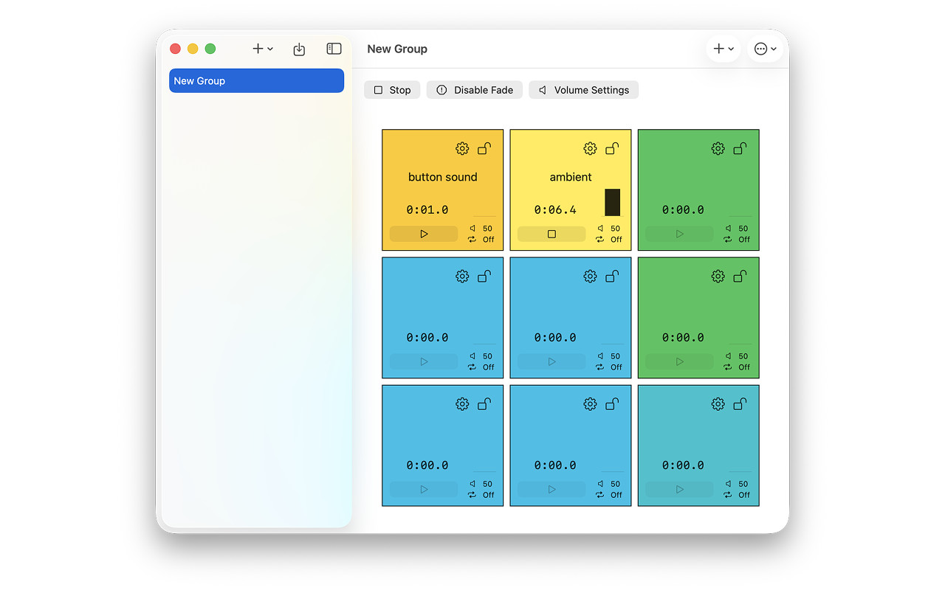Toggle the lock on the bottom-center blue pad
This screenshot has width=945, height=590.
[x=612, y=403]
